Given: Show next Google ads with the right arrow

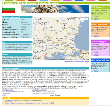Looking at the screenshot, I should pyautogui.click(x=5, y=95).
